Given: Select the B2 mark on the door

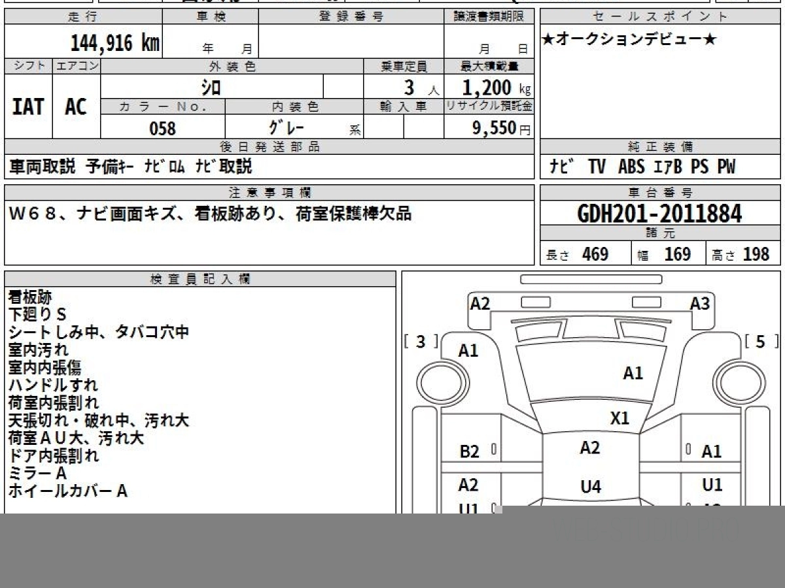Looking at the screenshot, I should click(470, 451).
